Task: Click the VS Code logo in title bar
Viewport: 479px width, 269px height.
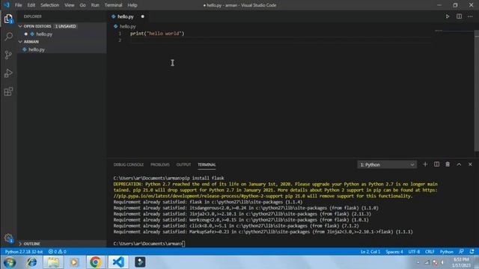Action: click(7, 5)
